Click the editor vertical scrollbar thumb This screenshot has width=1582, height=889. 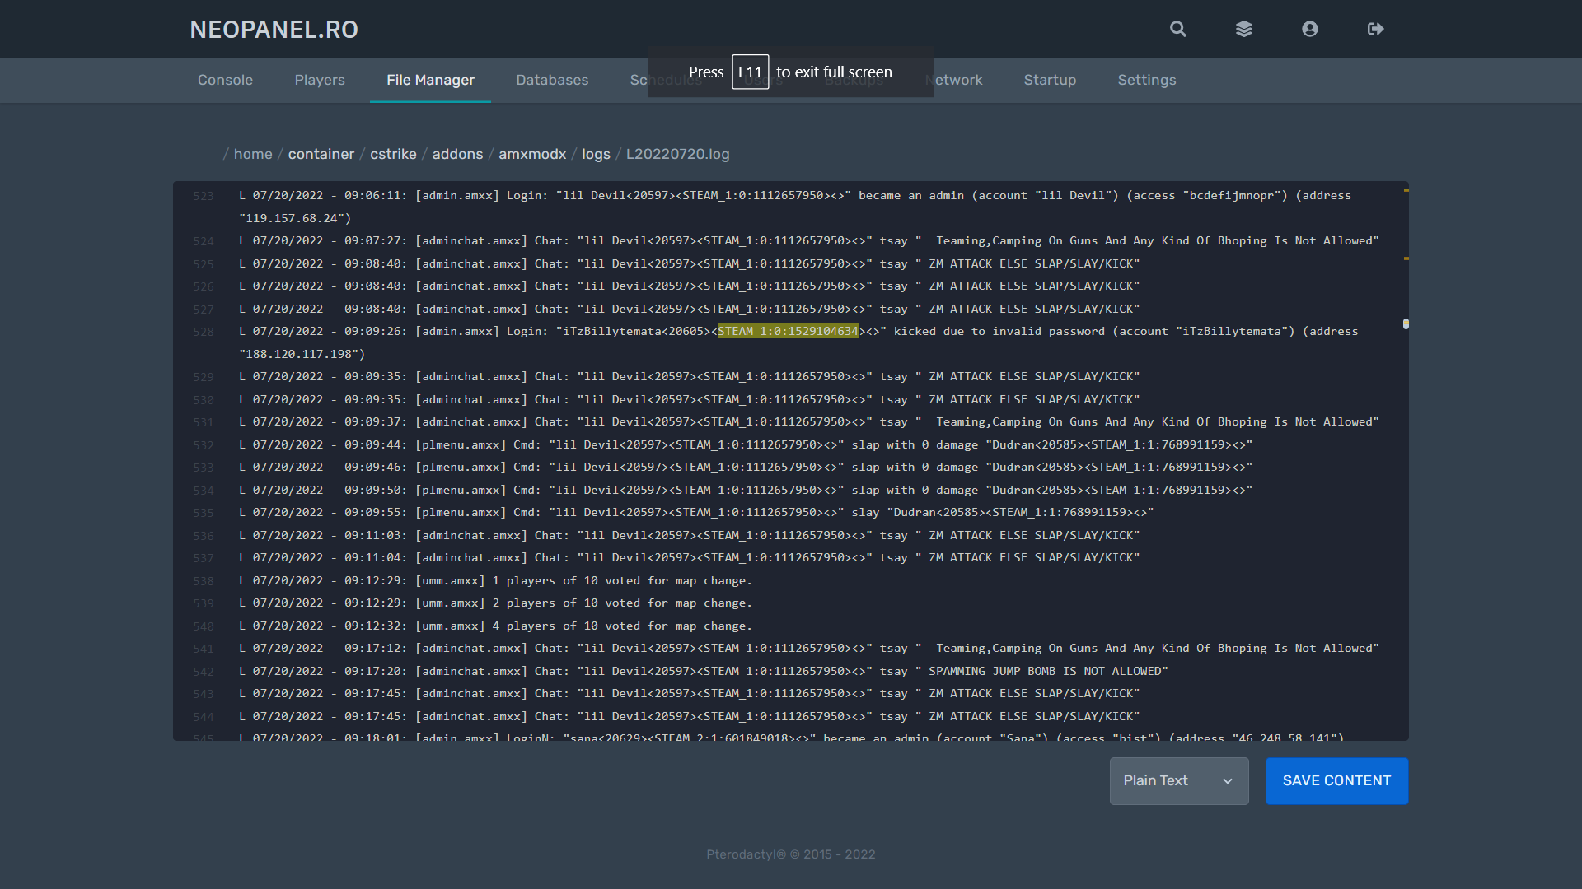click(x=1406, y=323)
